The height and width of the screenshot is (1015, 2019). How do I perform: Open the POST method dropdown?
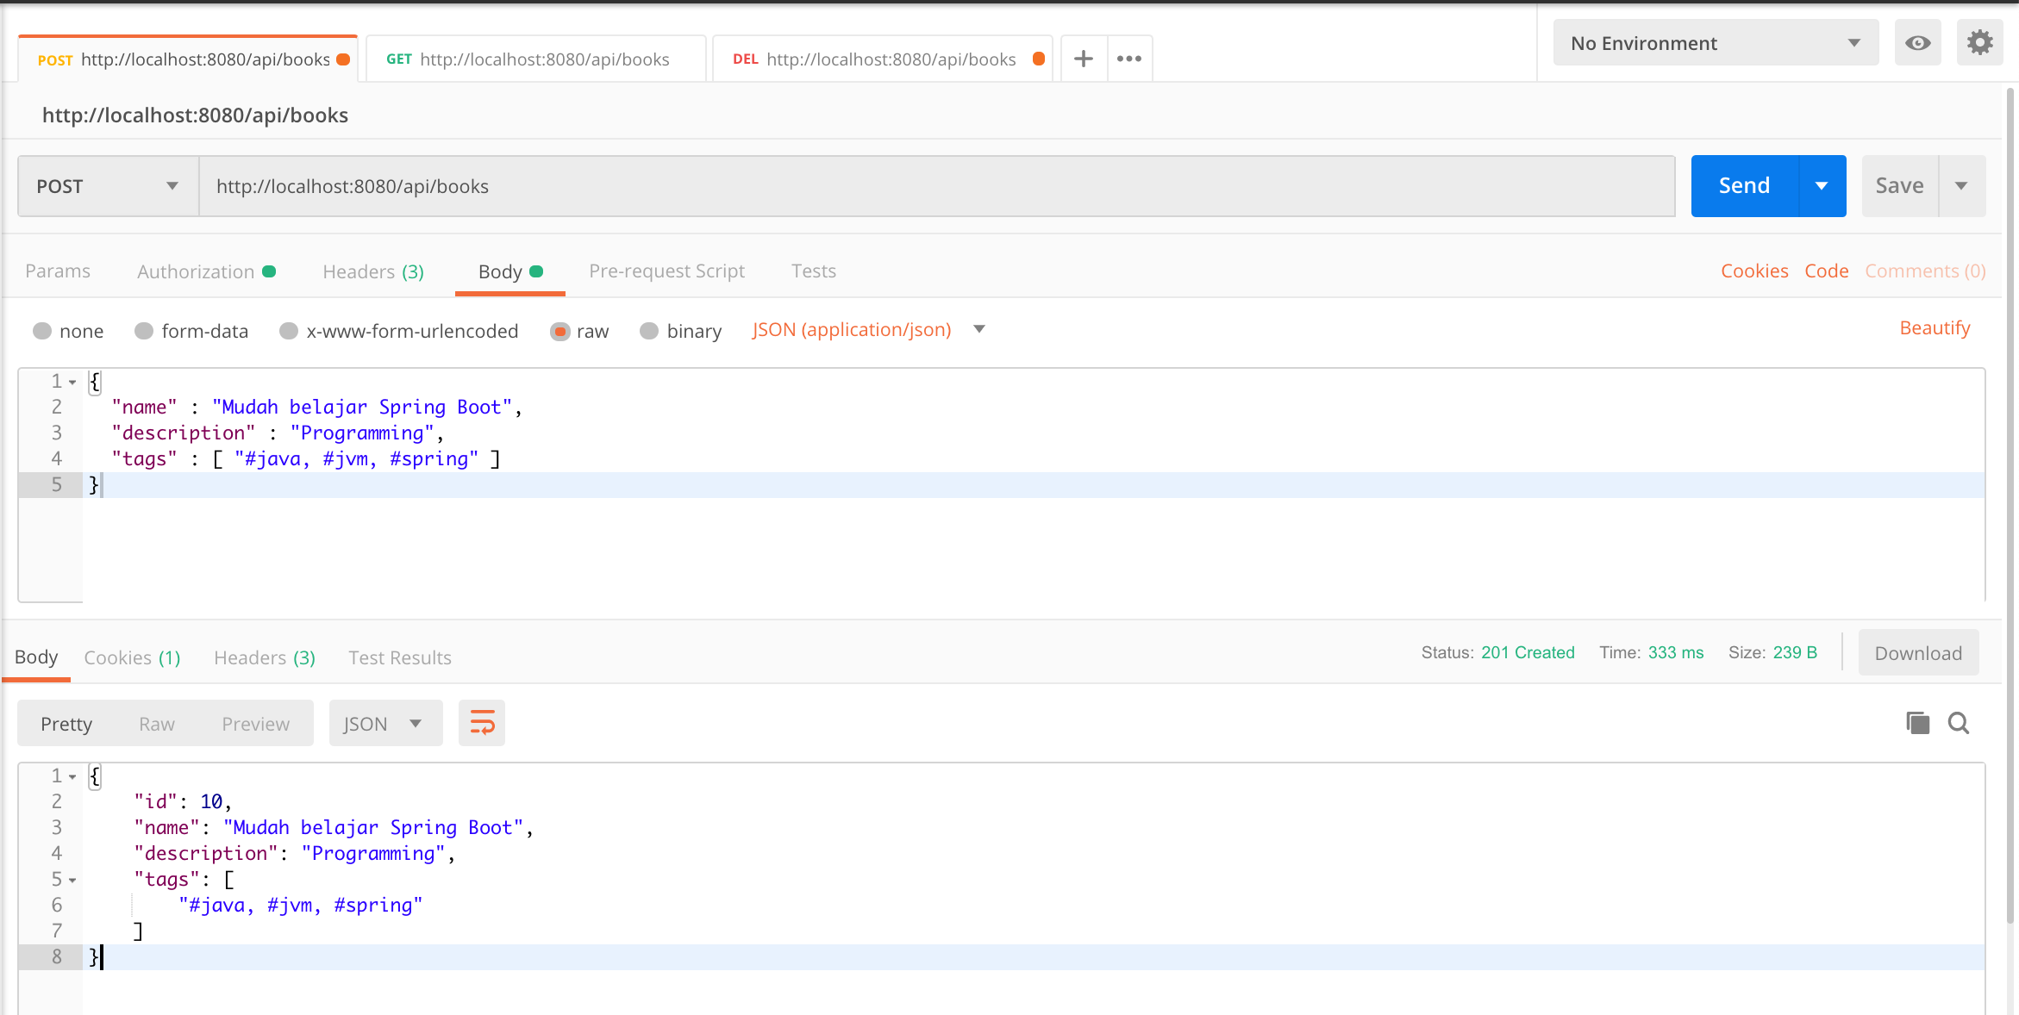pos(108,186)
